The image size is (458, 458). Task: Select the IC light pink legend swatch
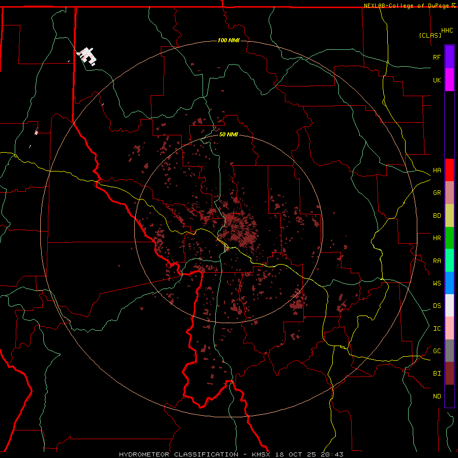449,328
